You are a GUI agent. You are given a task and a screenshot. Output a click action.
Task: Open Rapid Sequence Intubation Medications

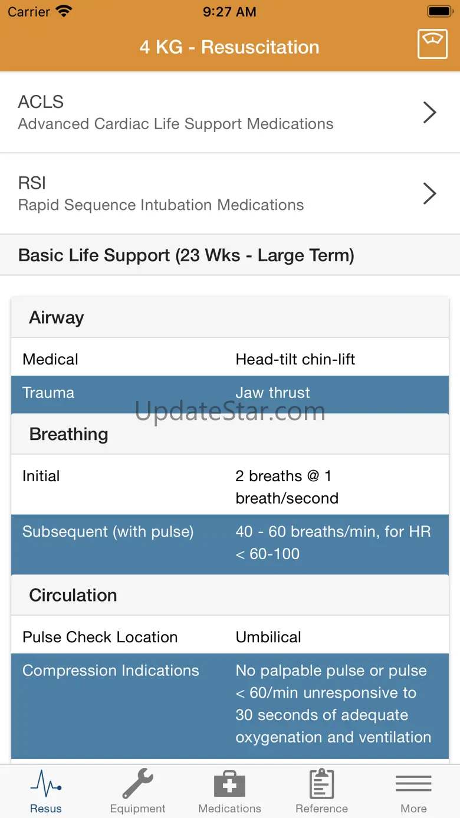pyautogui.click(x=161, y=205)
